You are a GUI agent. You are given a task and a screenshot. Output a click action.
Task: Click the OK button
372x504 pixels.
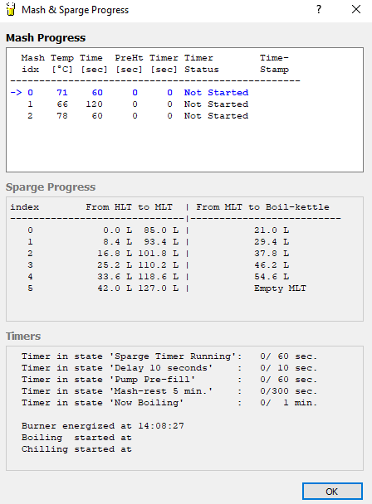pos(332,491)
